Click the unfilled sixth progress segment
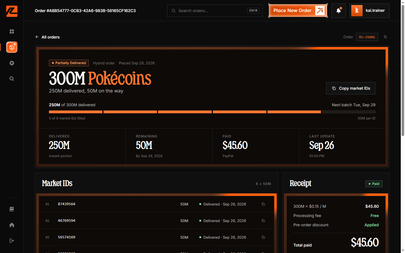This screenshot has height=253, width=405. click(349, 112)
